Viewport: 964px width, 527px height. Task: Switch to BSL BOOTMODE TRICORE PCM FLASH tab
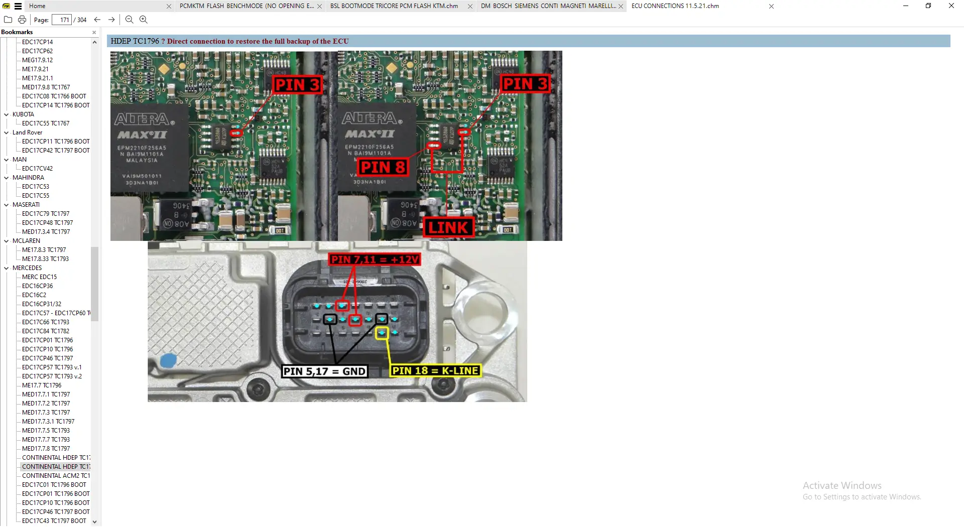click(394, 6)
